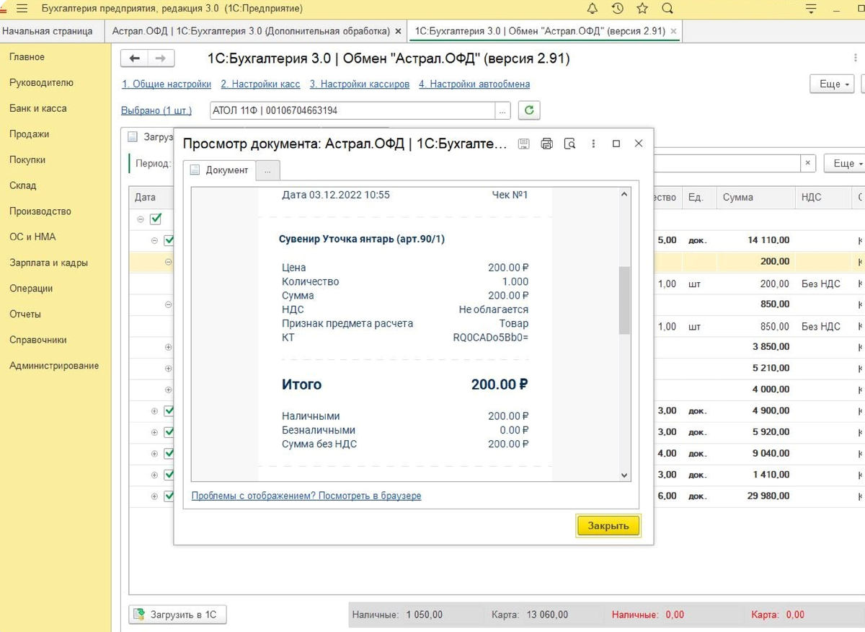865x632 pixels.
Task: Clear the period field with the x button
Action: pyautogui.click(x=808, y=164)
